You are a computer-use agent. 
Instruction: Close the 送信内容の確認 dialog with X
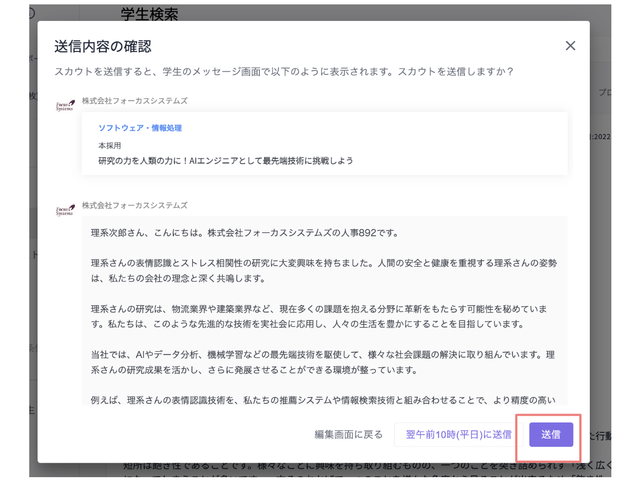[570, 46]
